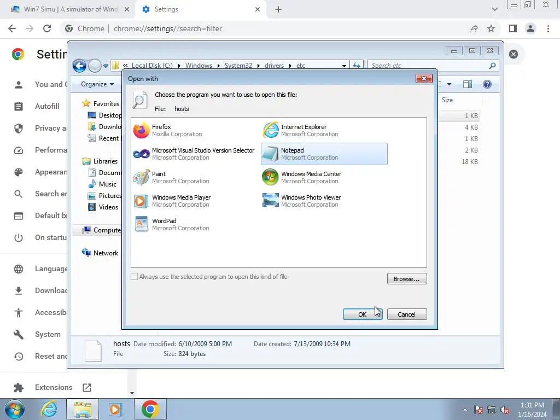Select Libraries in the navigation pane
The image size is (560, 420).
pyautogui.click(x=100, y=161)
